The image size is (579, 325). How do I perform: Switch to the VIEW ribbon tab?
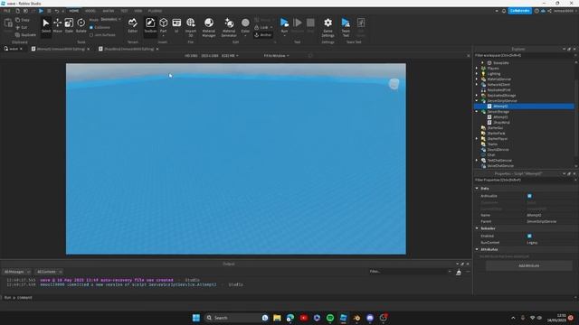click(x=138, y=11)
